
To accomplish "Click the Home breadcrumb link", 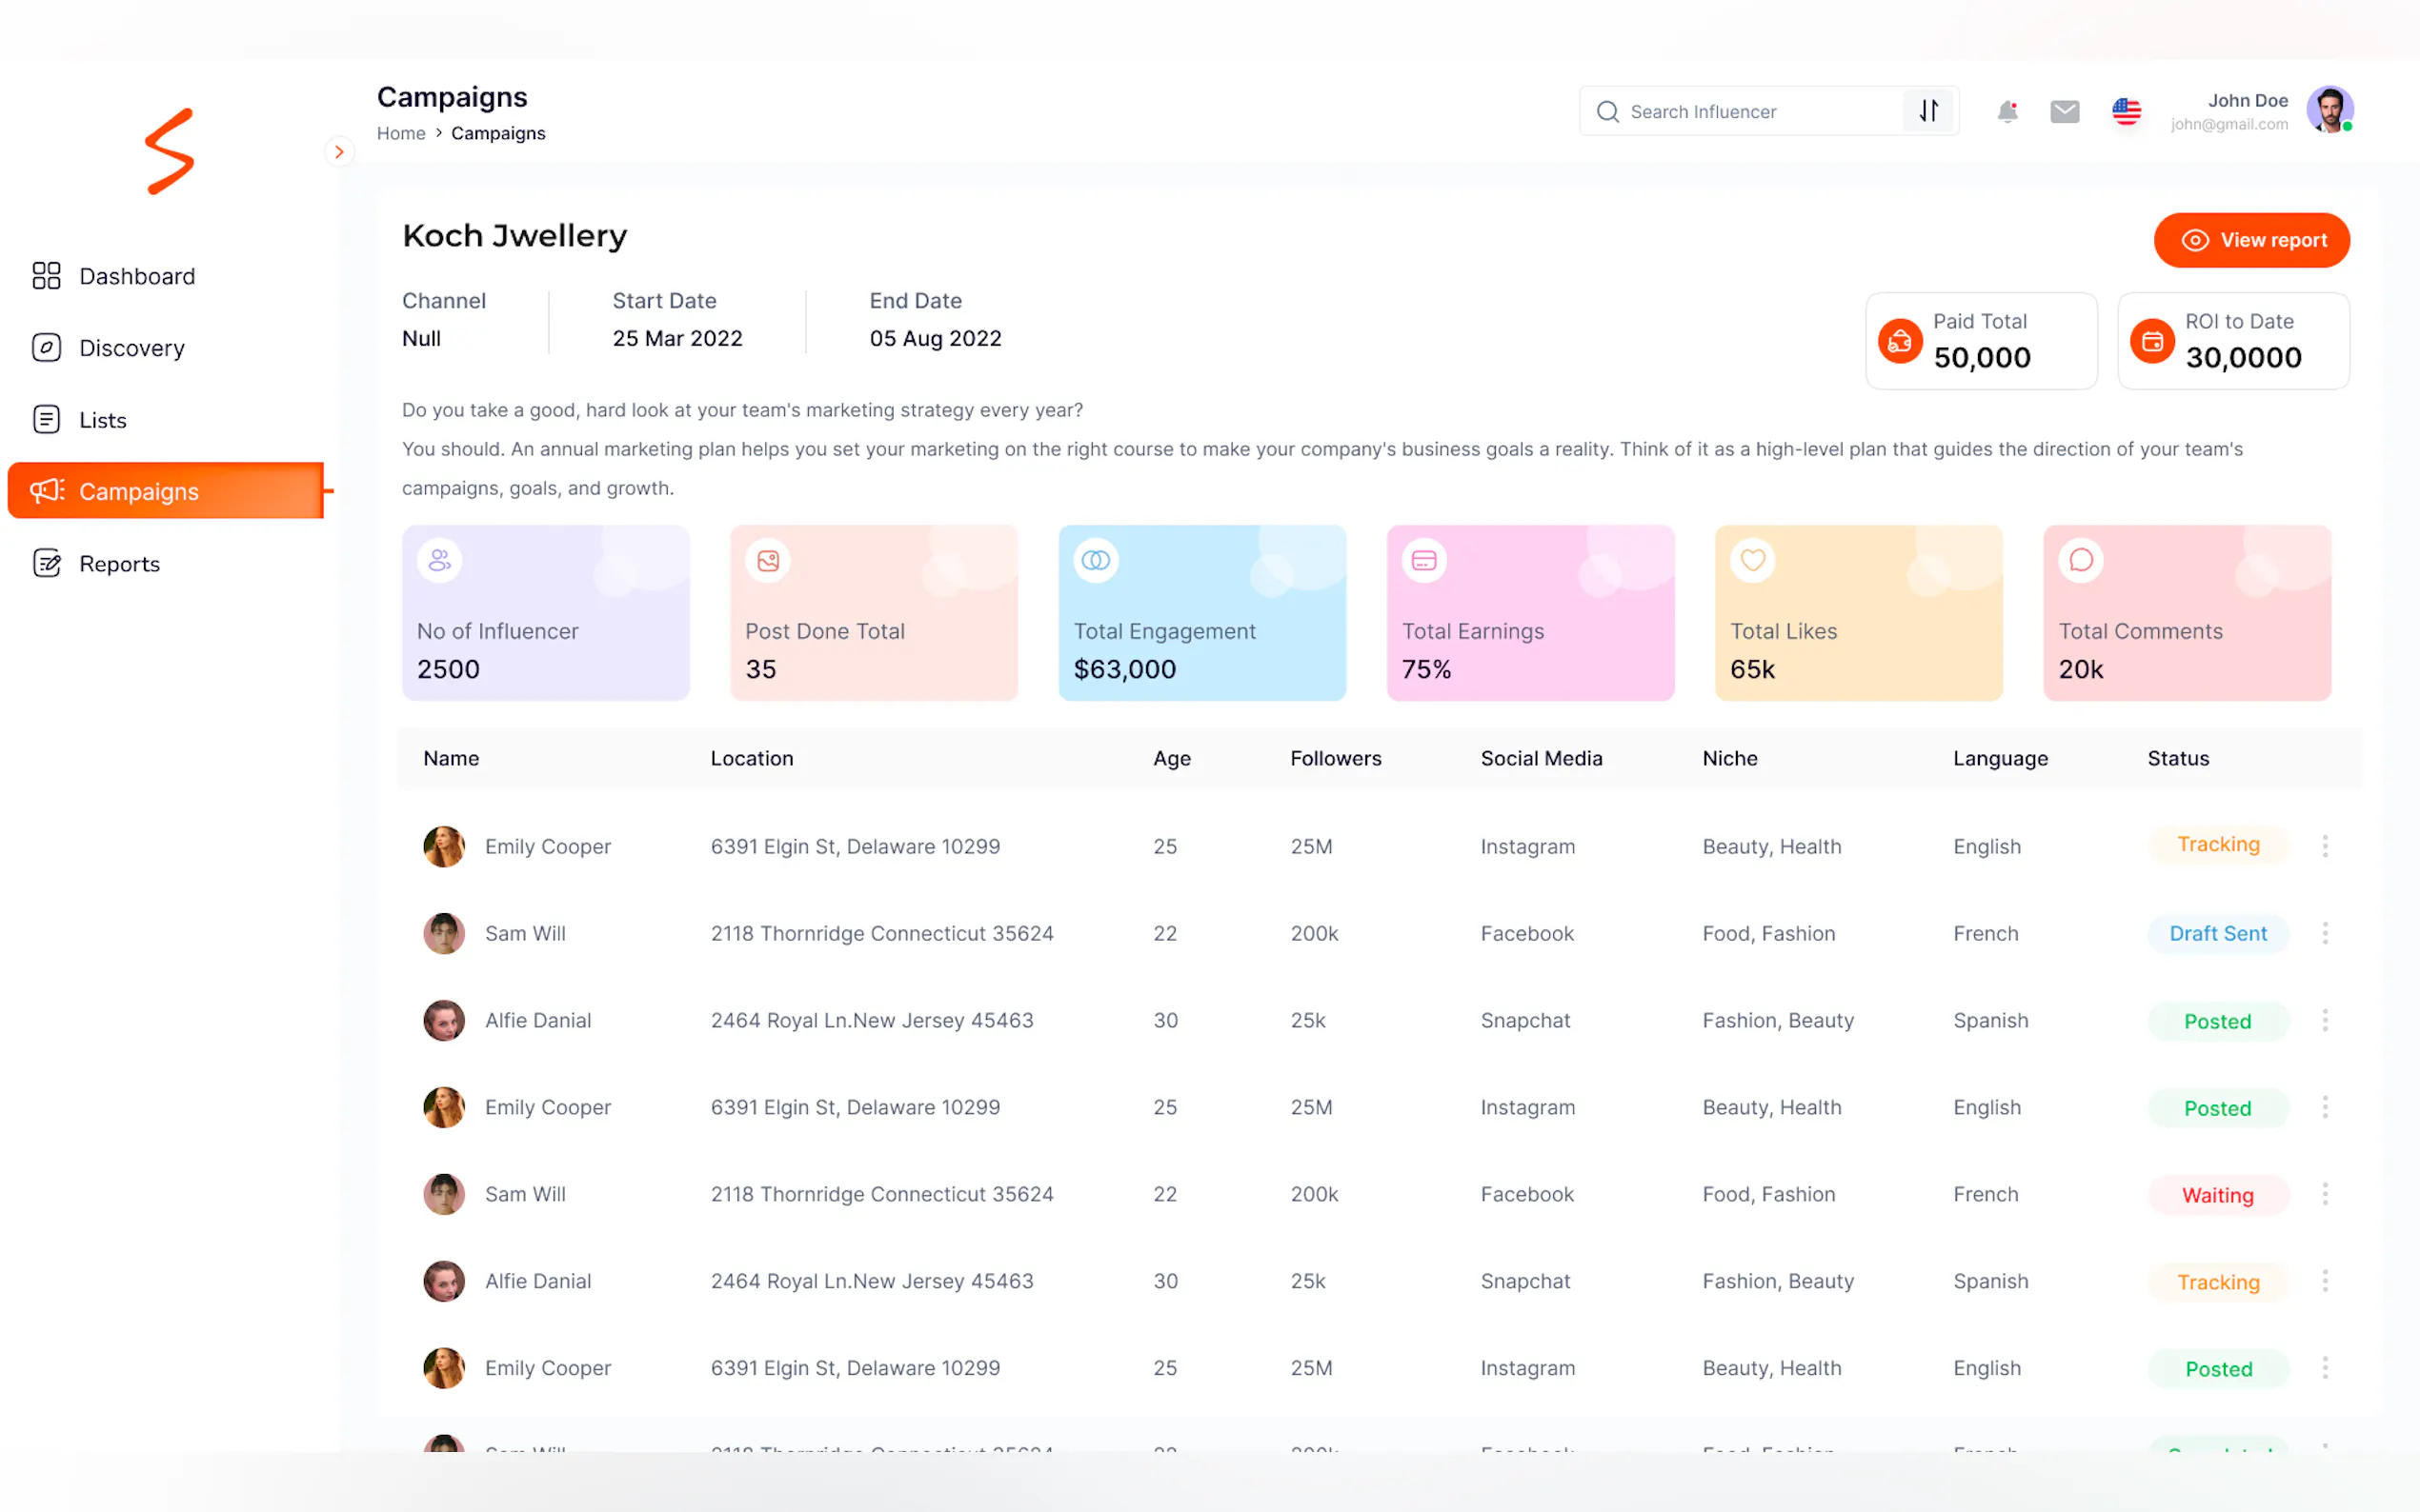I will click(x=400, y=133).
